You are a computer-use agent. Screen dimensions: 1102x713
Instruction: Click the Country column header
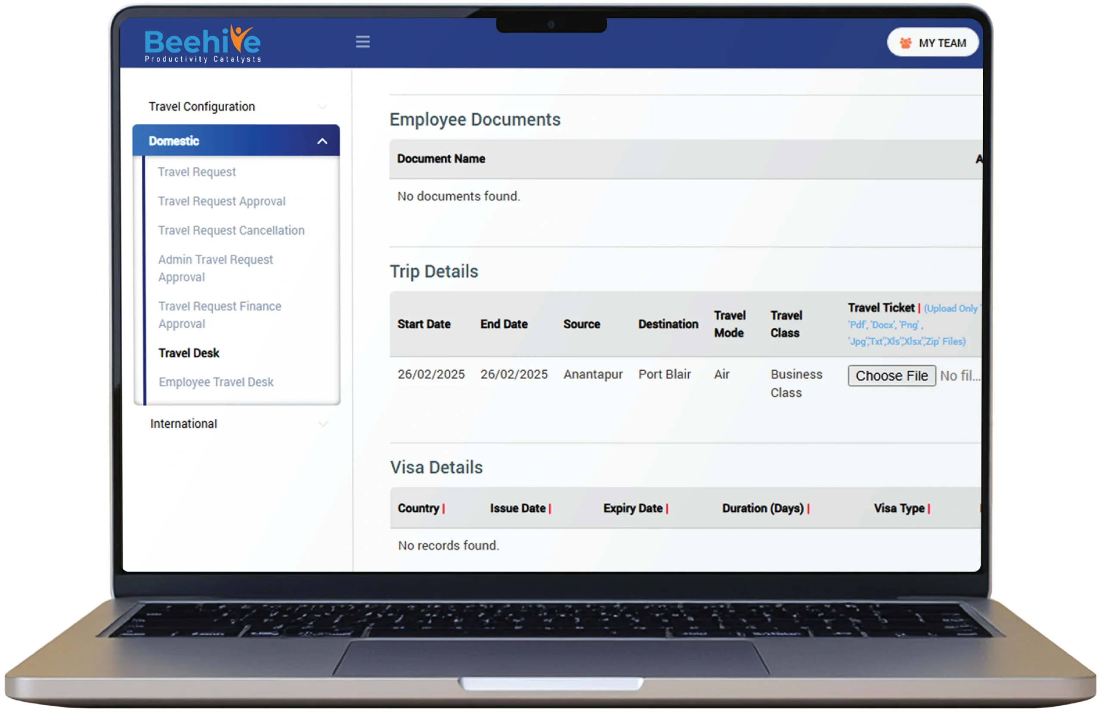(418, 508)
